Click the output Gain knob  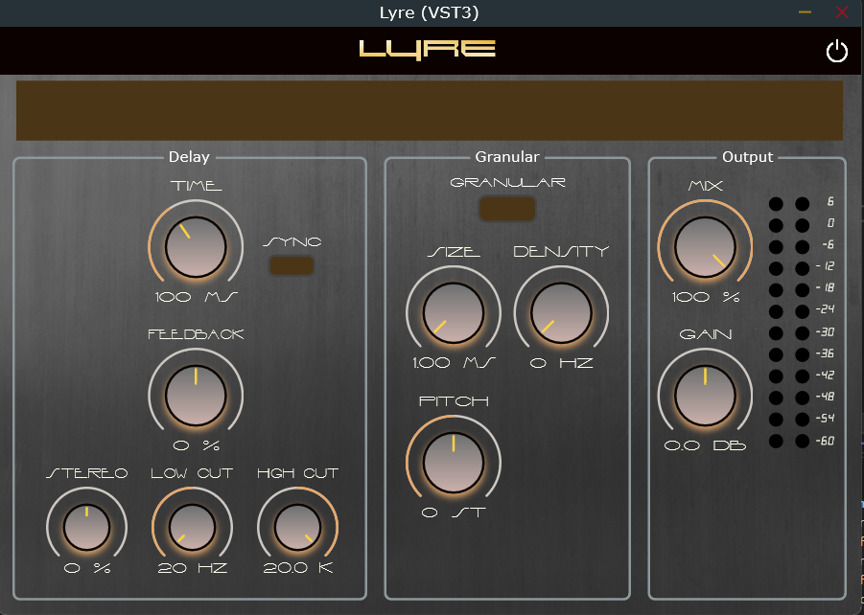click(x=705, y=395)
